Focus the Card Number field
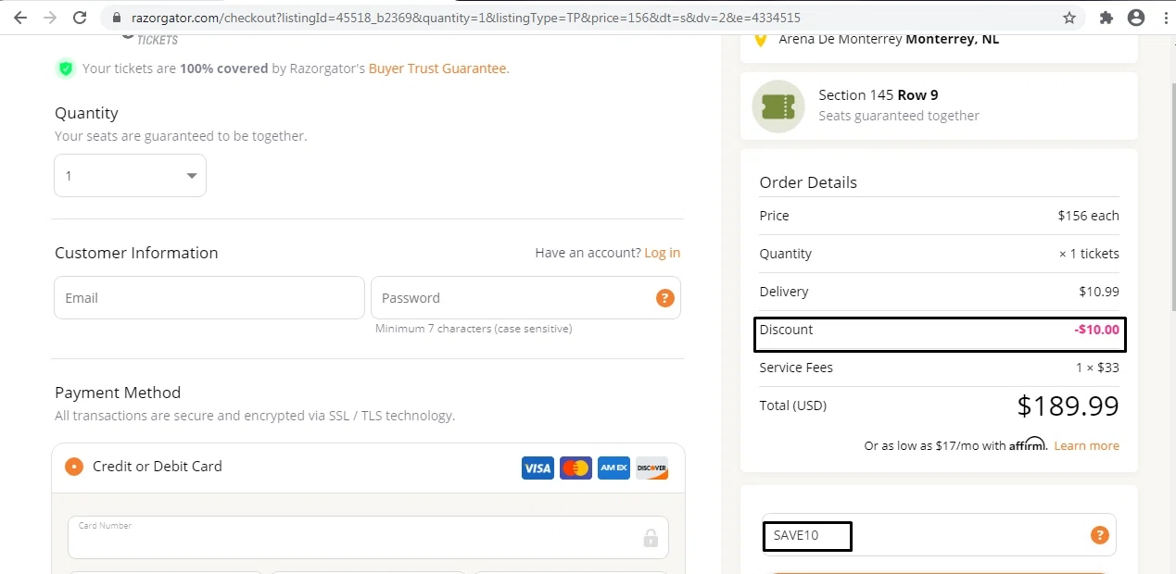Image resolution: width=1176 pixels, height=574 pixels. click(368, 537)
